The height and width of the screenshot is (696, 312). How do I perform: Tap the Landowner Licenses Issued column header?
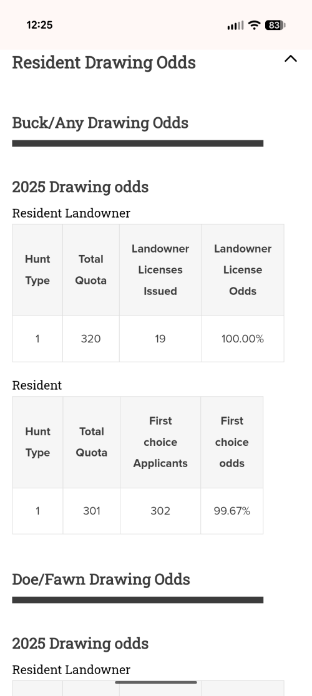coord(160,270)
